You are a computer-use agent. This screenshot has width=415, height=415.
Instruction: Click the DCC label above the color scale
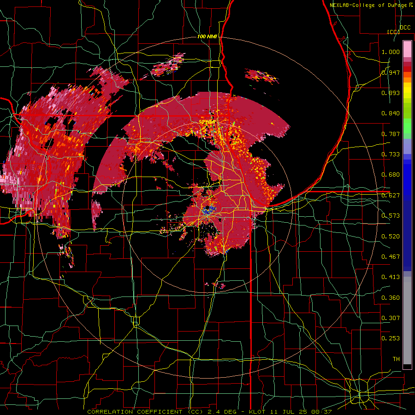pos(405,28)
